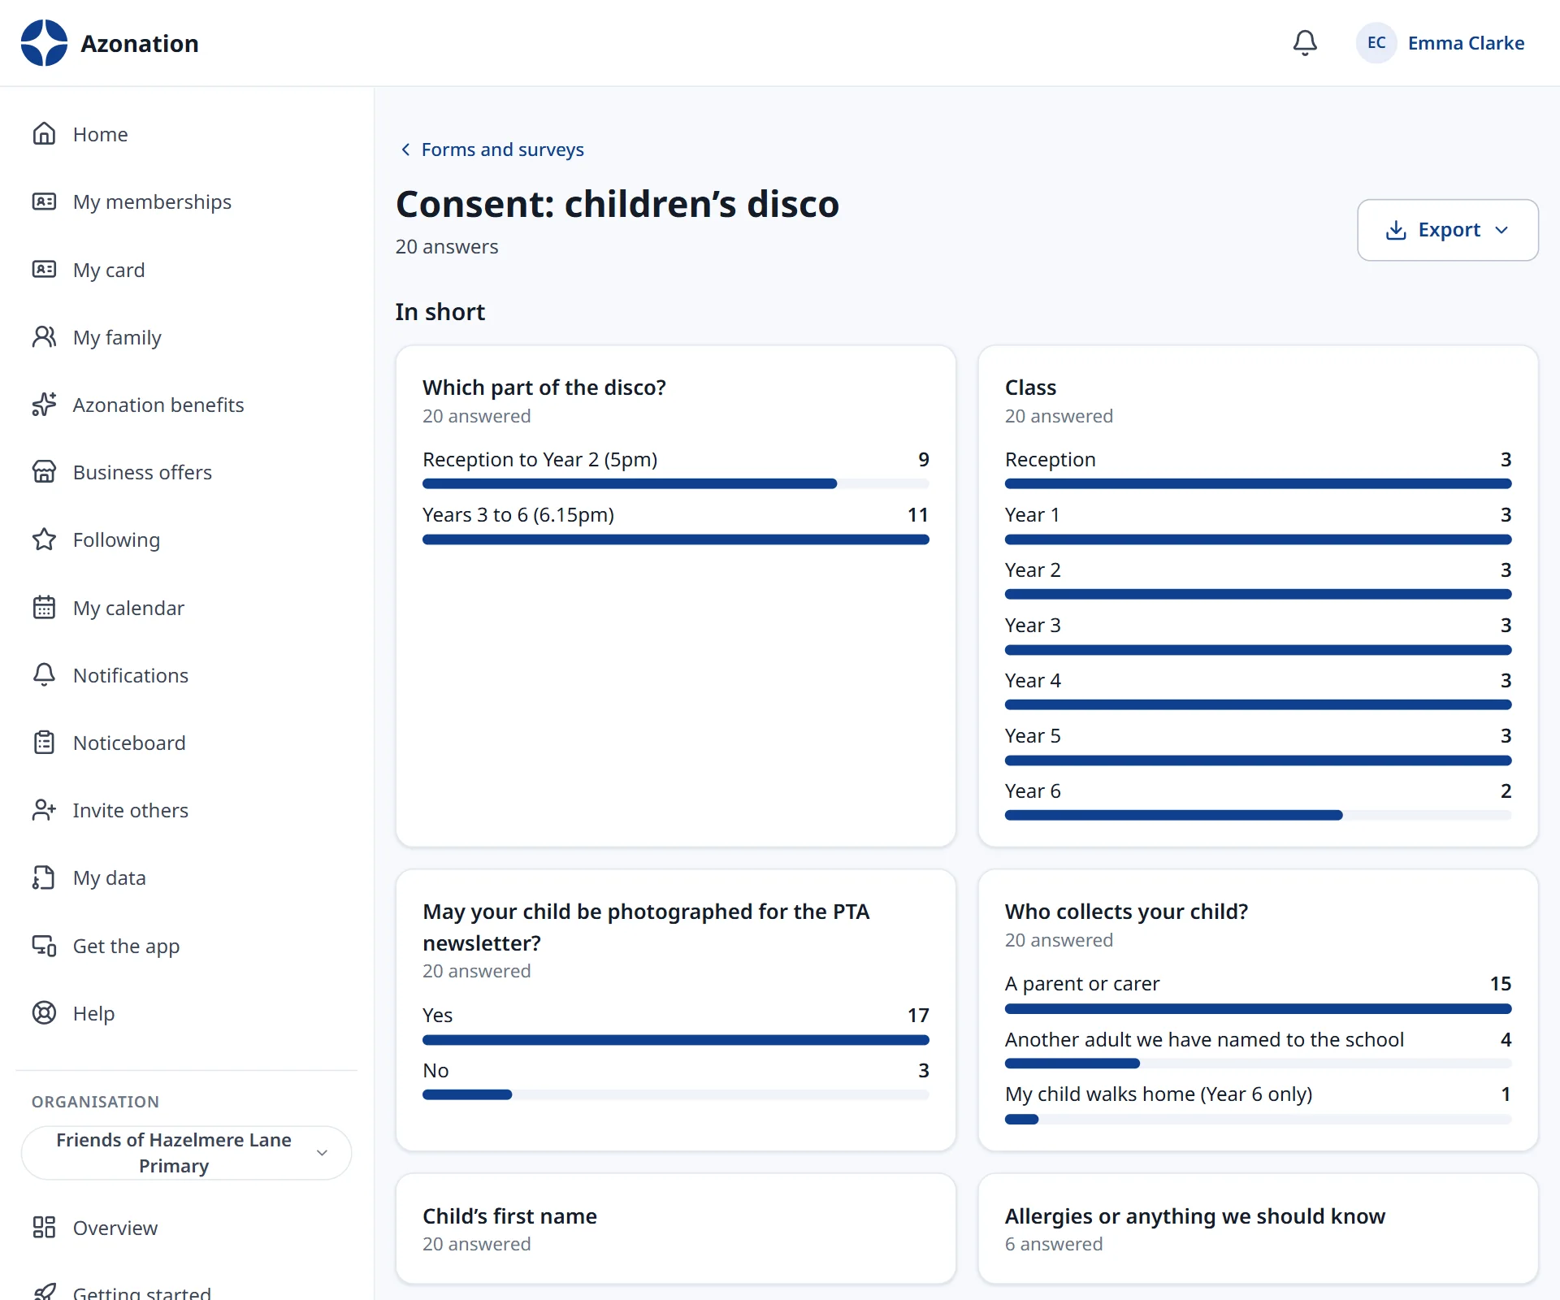The height and width of the screenshot is (1300, 1560).
Task: Click the 'No' photograph answer label
Action: click(x=435, y=1071)
